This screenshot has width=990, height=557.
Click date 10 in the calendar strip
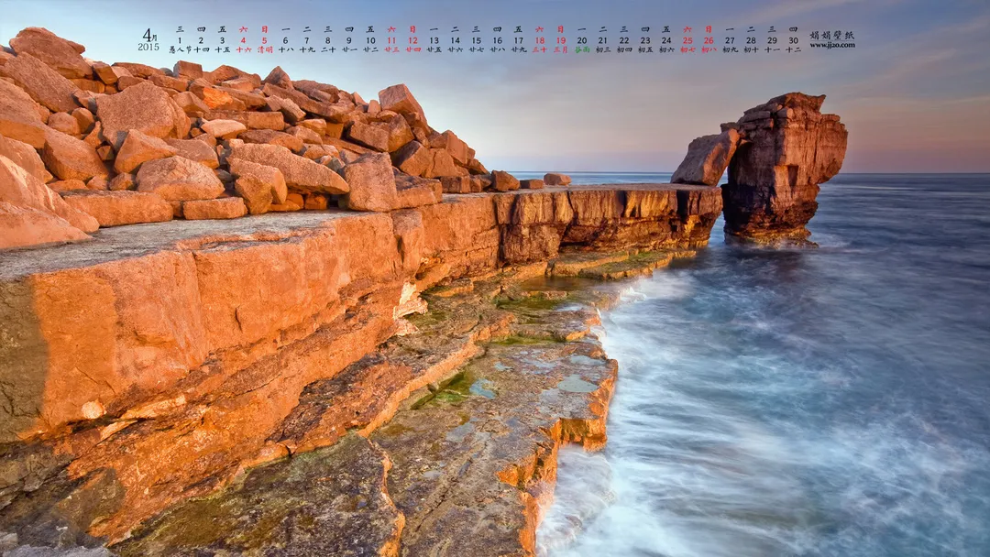point(370,40)
